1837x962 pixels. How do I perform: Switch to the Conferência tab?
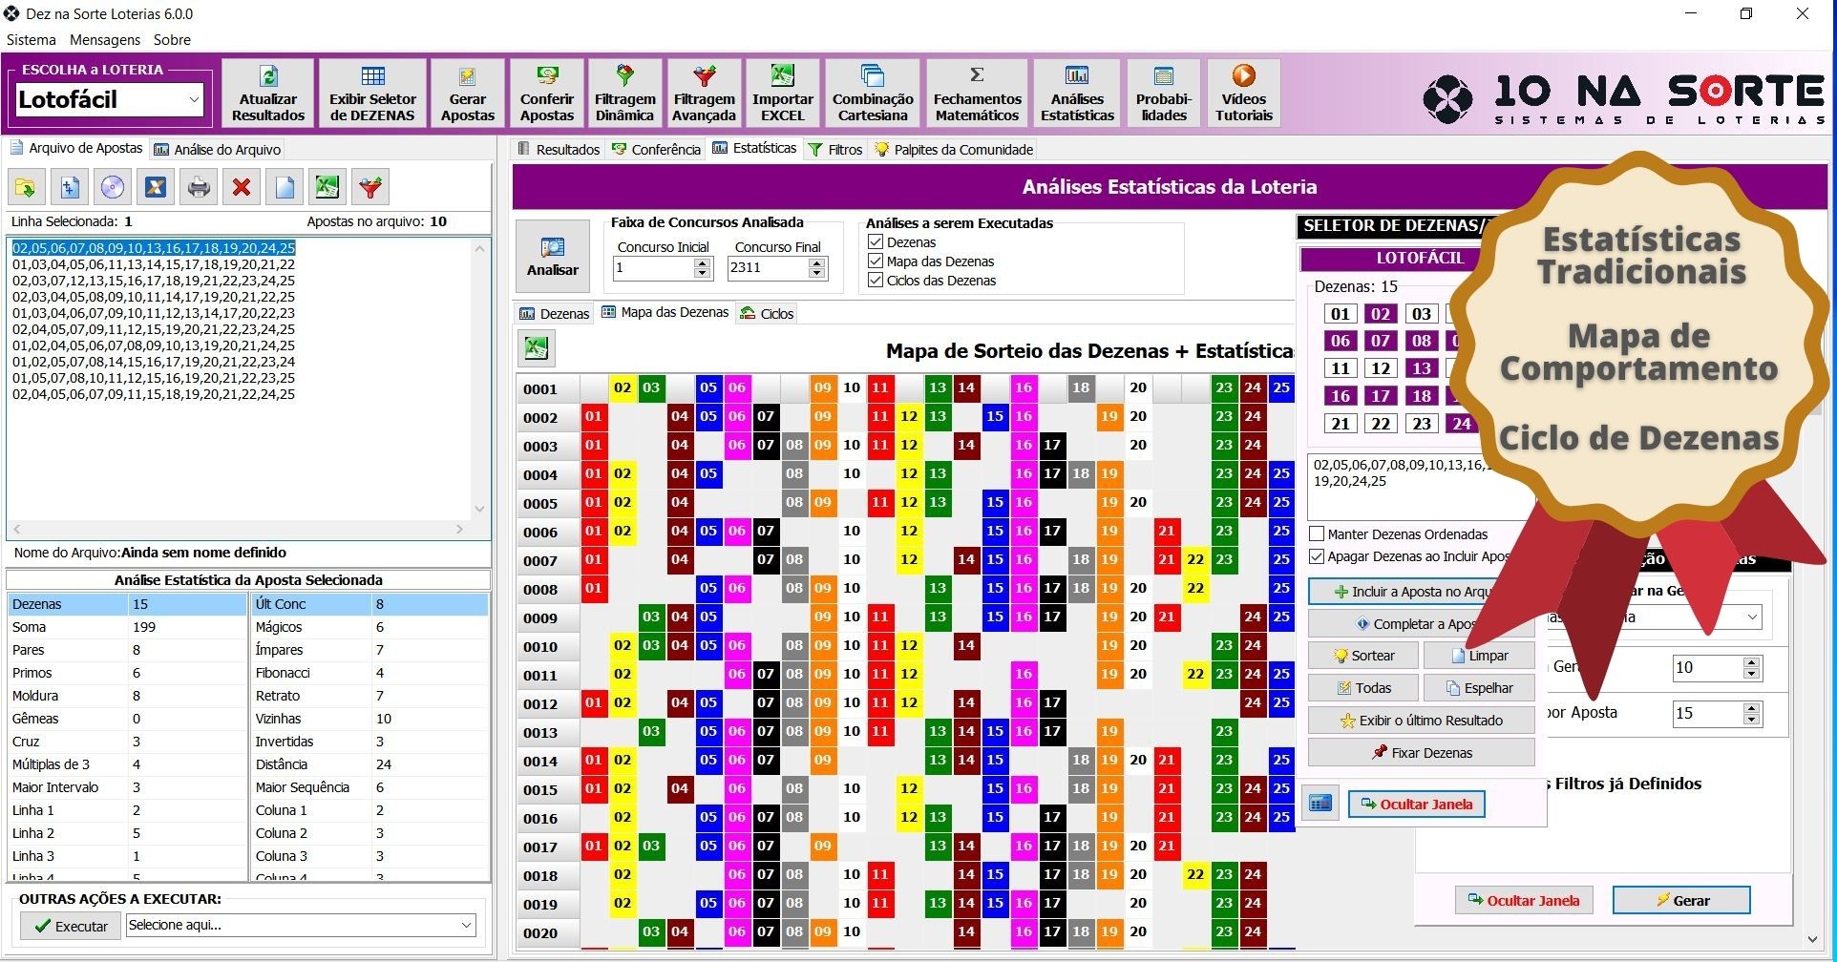(657, 150)
